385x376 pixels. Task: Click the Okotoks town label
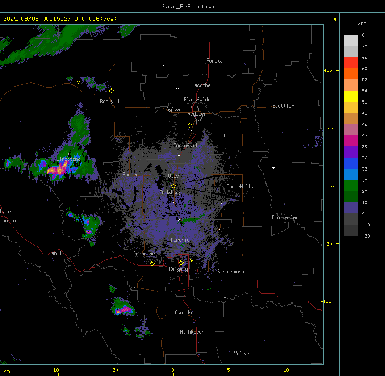pyautogui.click(x=184, y=313)
